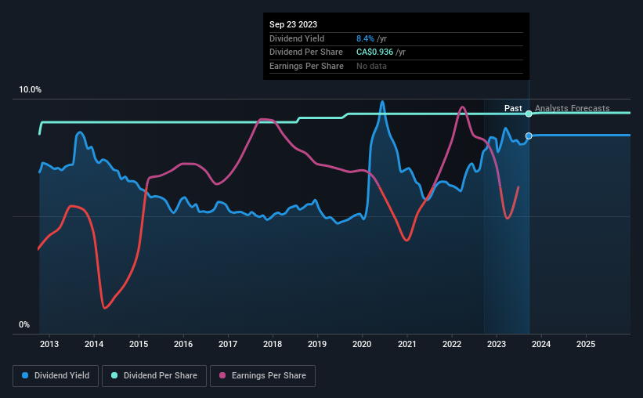Click the 2023 x-axis label
The width and height of the screenshot is (643, 398).
click(497, 344)
